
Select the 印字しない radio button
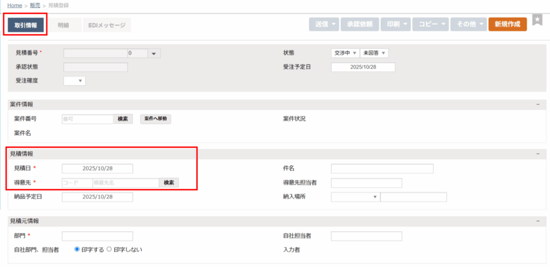[x=109, y=249]
